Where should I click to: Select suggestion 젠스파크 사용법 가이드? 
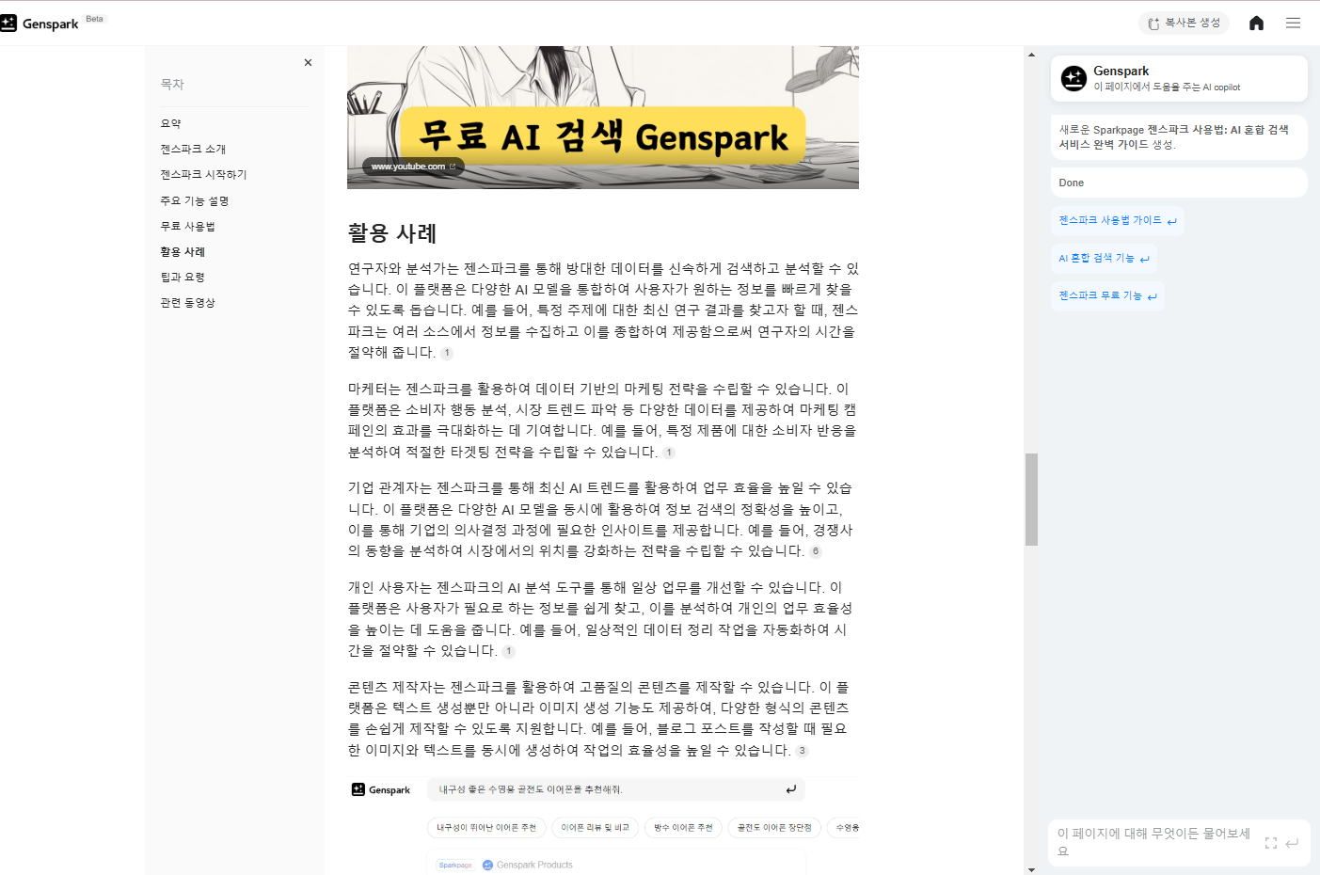[1117, 220]
